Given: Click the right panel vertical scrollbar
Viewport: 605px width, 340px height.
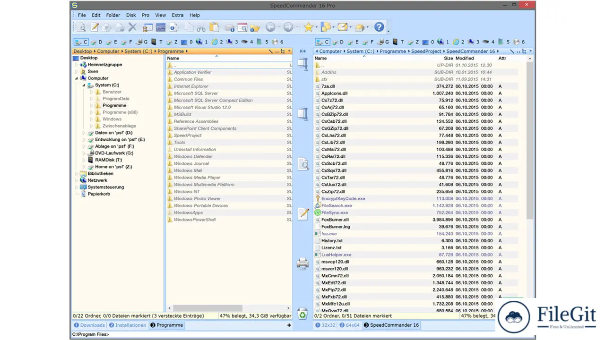Looking at the screenshot, I should [530, 140].
